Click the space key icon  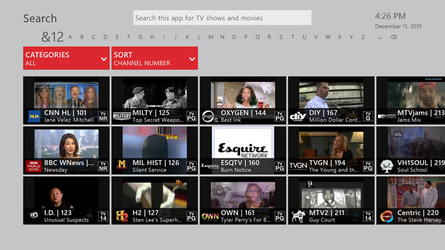pyautogui.click(x=379, y=38)
